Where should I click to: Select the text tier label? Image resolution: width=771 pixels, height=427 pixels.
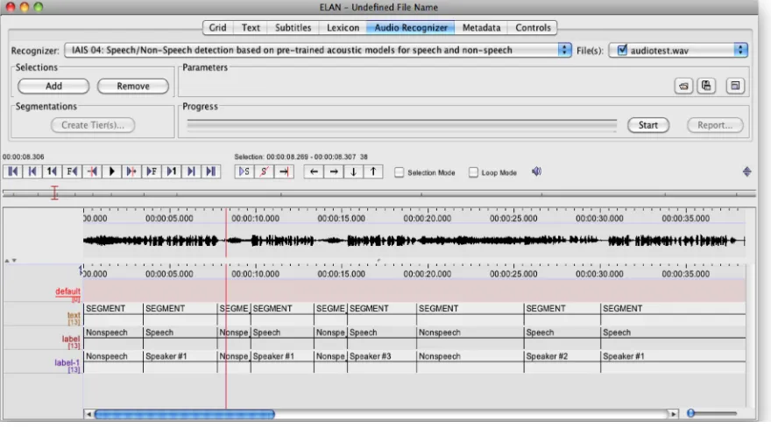[74, 315]
